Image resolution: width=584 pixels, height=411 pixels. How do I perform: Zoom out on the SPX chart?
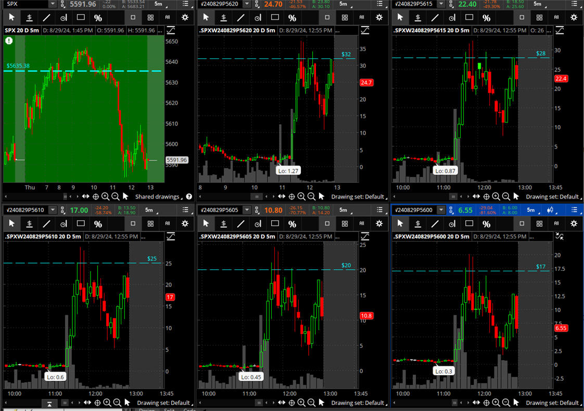(x=116, y=196)
